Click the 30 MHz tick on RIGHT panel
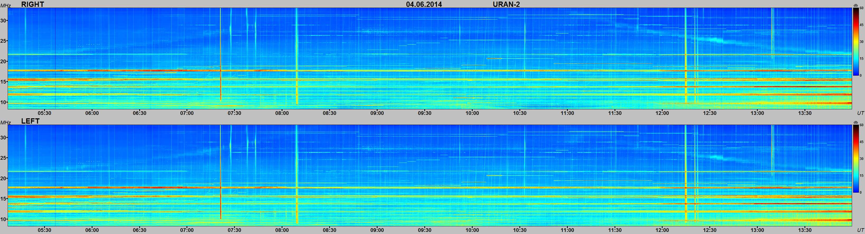This screenshot has height=234, width=865. [x=3, y=20]
